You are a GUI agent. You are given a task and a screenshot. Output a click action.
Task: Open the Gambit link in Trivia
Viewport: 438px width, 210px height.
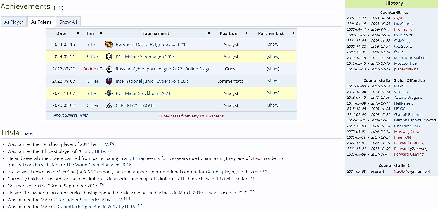(214, 172)
